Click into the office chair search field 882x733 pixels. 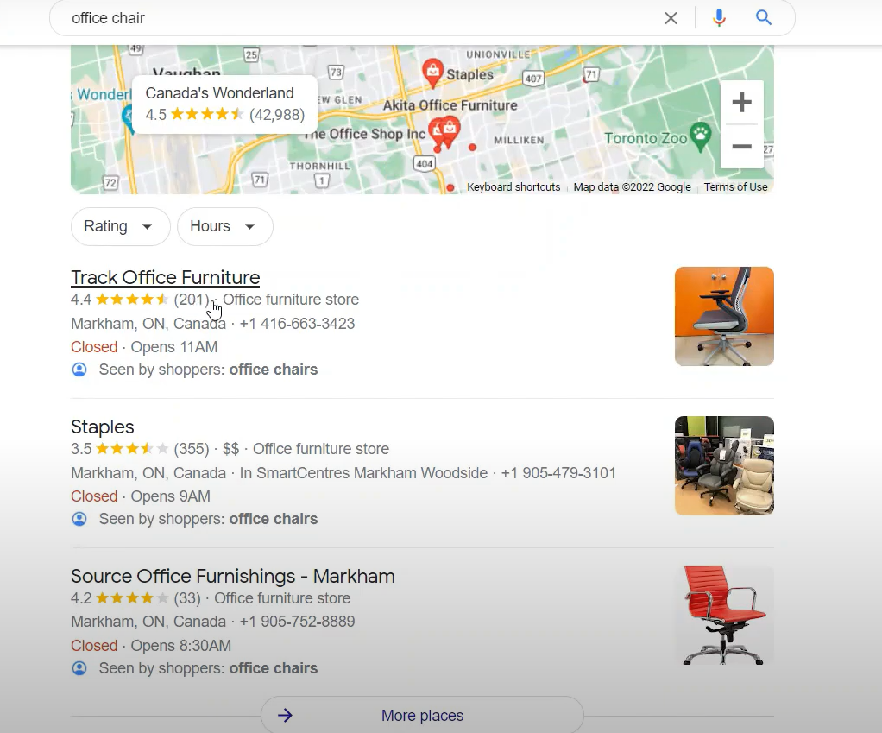pos(360,18)
